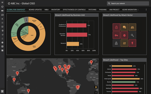The width and height of the screenshot is (151, 94).
Task: Select the winding arrows attack vector tile
Action: [x=124, y=43]
